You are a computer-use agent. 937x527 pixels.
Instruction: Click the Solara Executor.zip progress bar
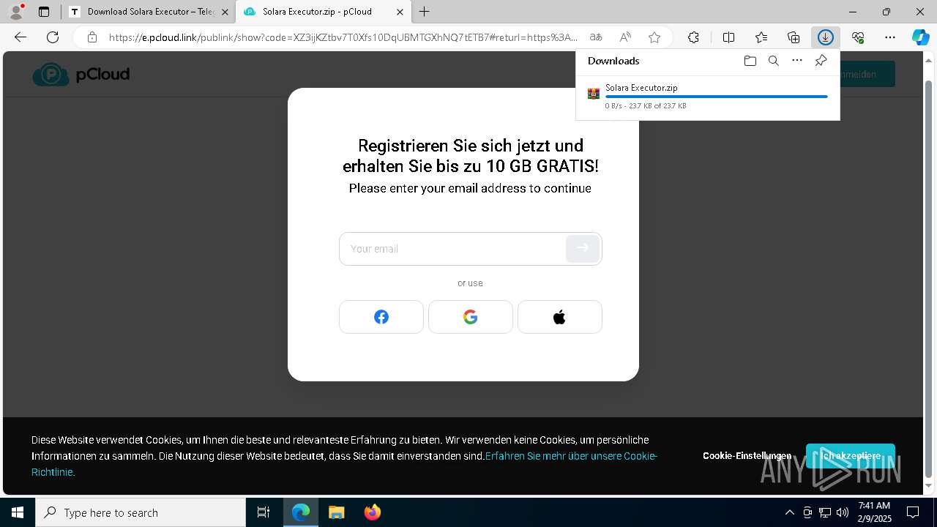coord(717,97)
